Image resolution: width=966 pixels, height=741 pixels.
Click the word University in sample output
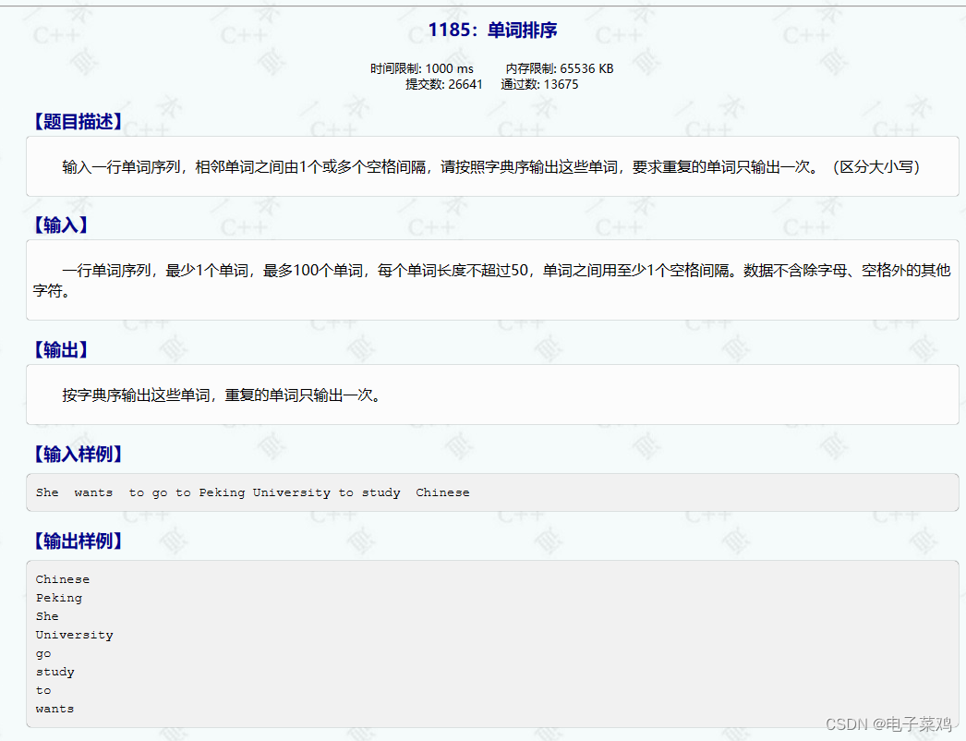(x=74, y=635)
